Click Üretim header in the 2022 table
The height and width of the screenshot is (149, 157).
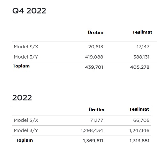point(96,110)
